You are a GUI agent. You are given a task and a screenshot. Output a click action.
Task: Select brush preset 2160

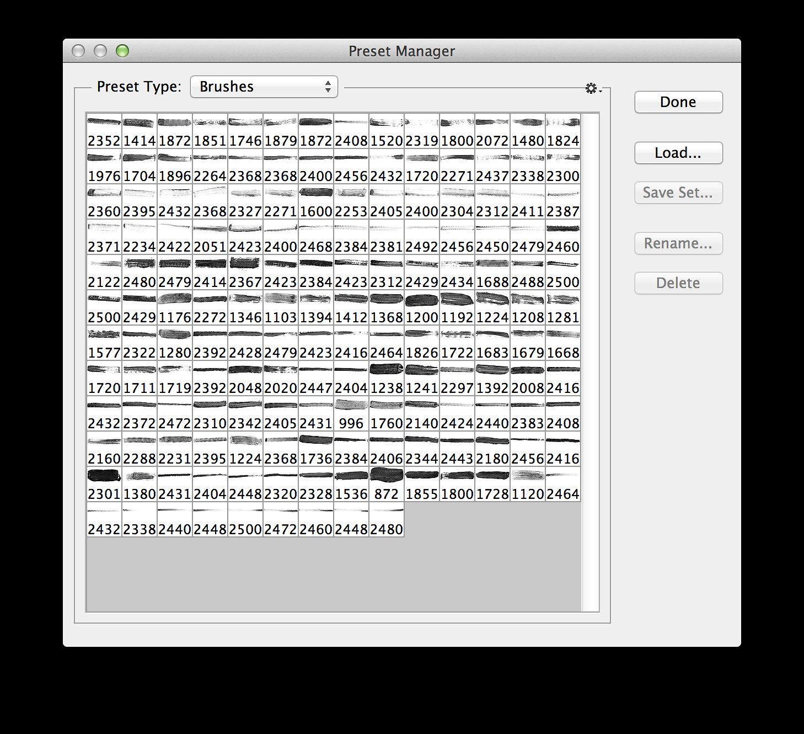104,449
